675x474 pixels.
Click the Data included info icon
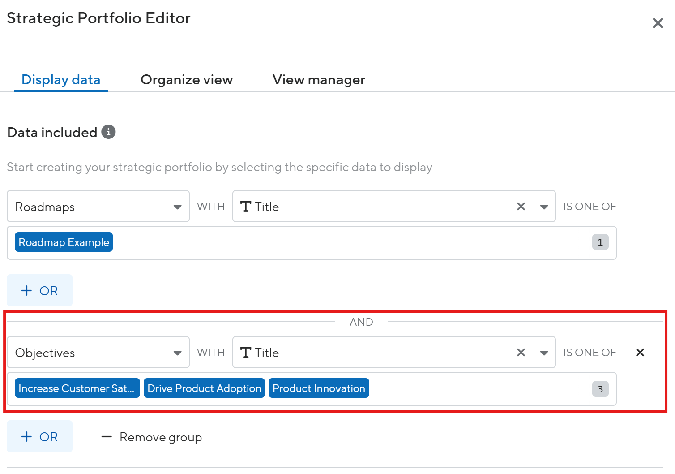(108, 132)
